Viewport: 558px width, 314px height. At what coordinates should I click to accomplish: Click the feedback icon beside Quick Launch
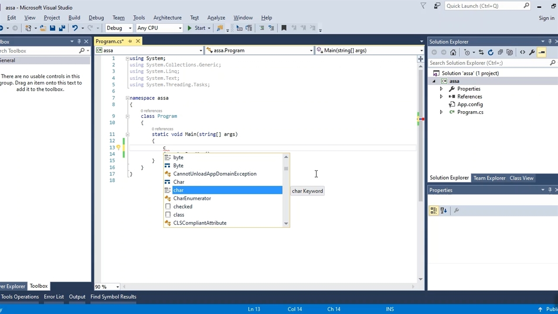[437, 6]
